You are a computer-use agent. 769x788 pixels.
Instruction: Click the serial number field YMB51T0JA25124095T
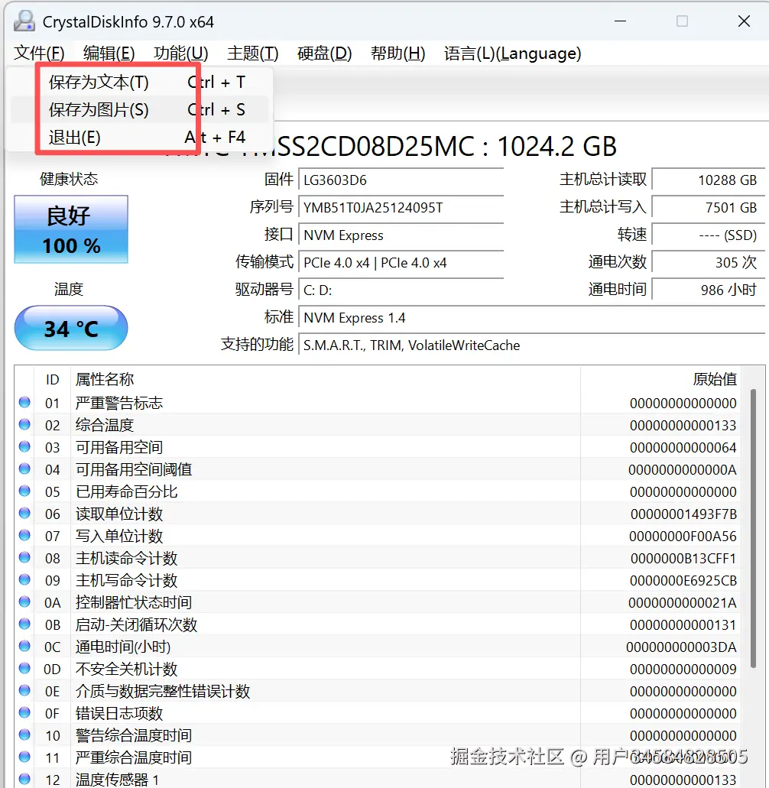(x=401, y=208)
